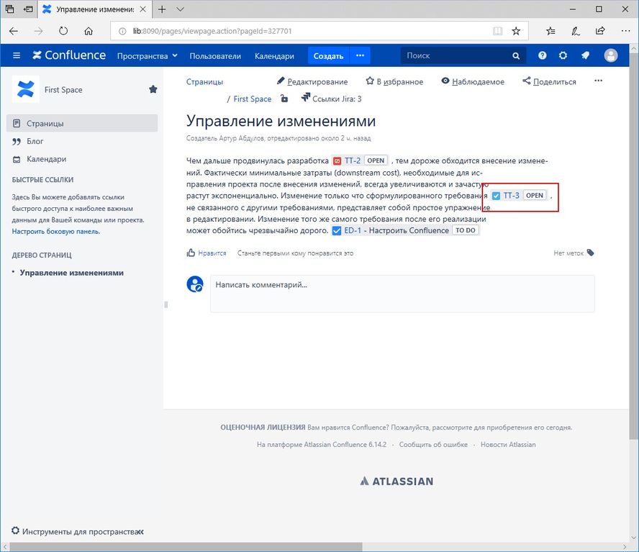Toggle reading view icon in address bar

(x=497, y=31)
